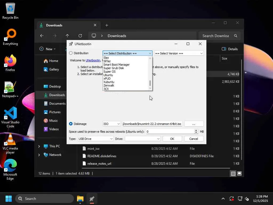The image size is (273, 205).
Task: Click the browse (...) button for disk image
Action: 194,124
